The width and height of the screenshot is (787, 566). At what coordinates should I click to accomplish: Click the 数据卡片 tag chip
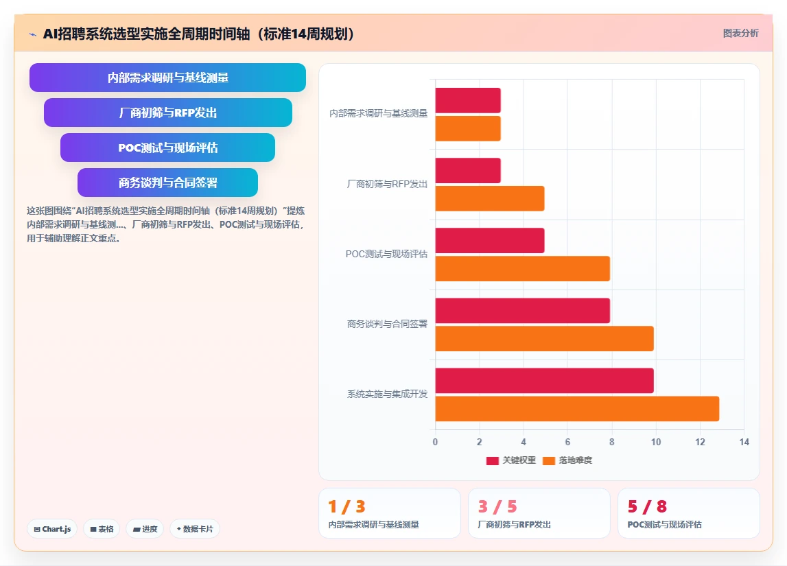pyautogui.click(x=195, y=529)
